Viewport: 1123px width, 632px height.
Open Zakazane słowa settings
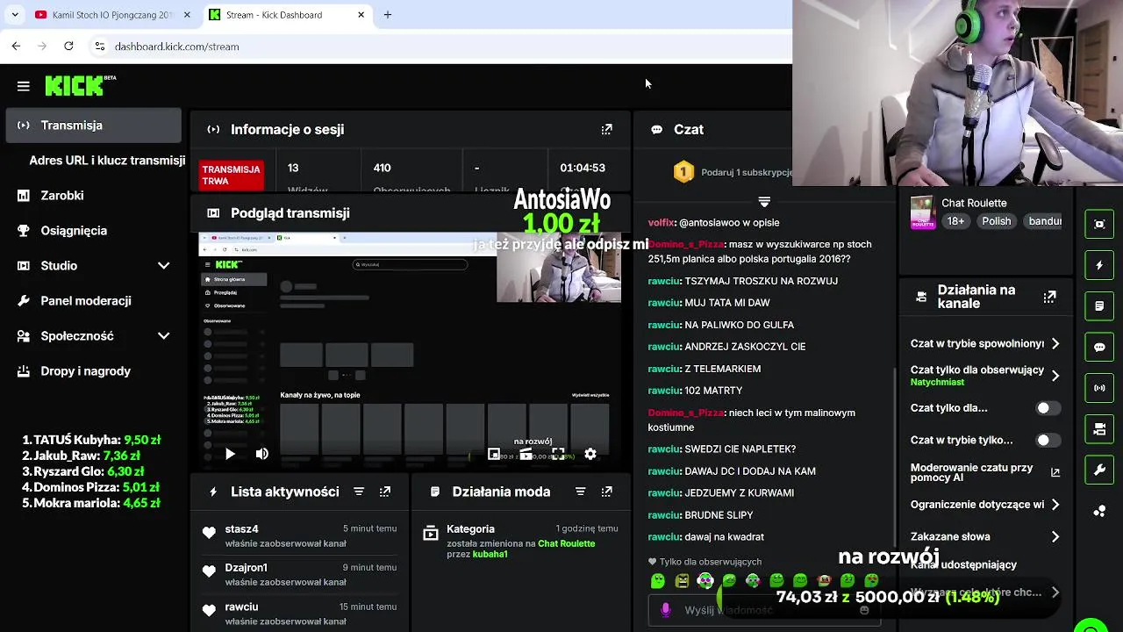[x=985, y=536]
